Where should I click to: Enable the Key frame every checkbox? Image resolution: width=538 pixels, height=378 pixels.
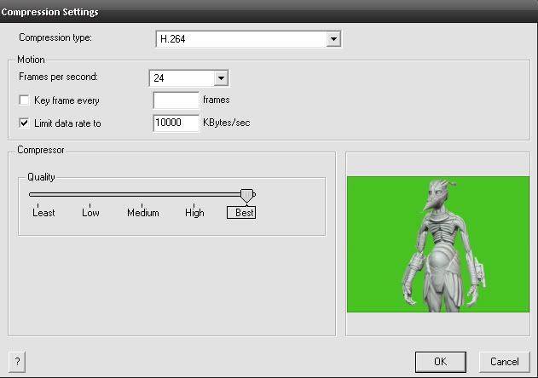(24, 100)
